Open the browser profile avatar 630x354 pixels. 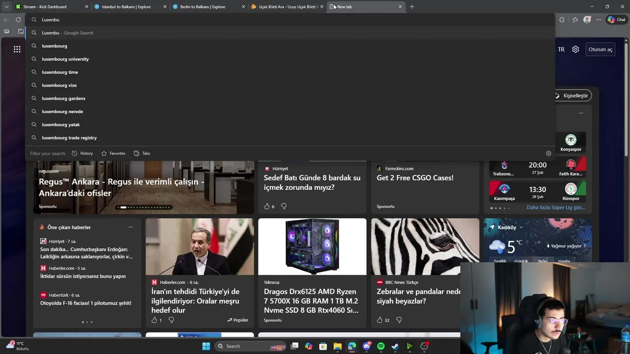[587, 20]
